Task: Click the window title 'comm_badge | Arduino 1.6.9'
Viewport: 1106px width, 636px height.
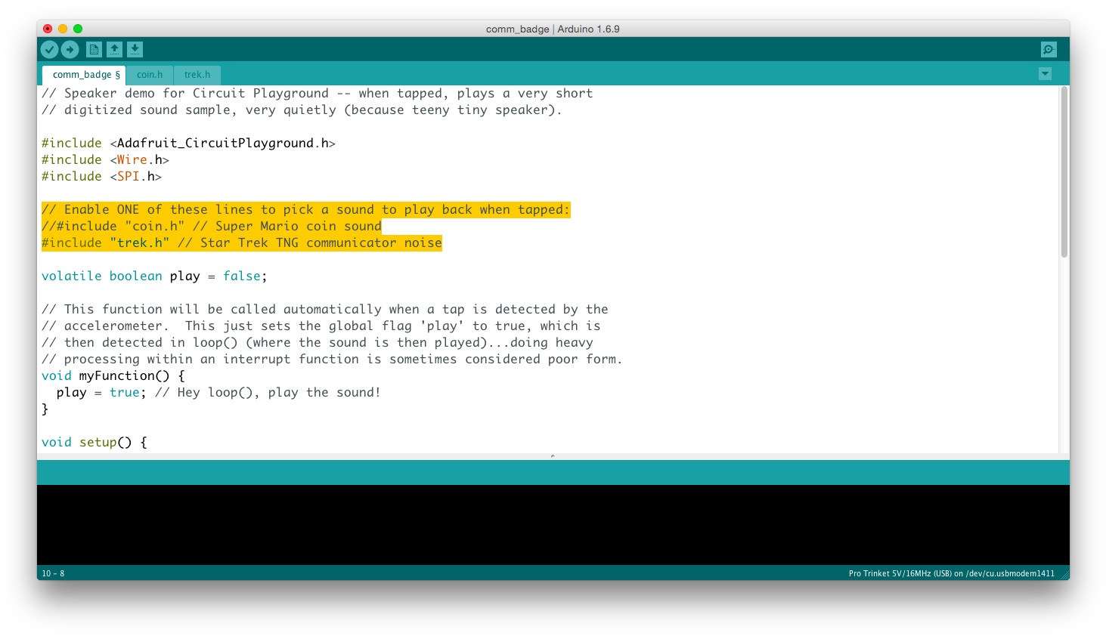Action: click(553, 29)
